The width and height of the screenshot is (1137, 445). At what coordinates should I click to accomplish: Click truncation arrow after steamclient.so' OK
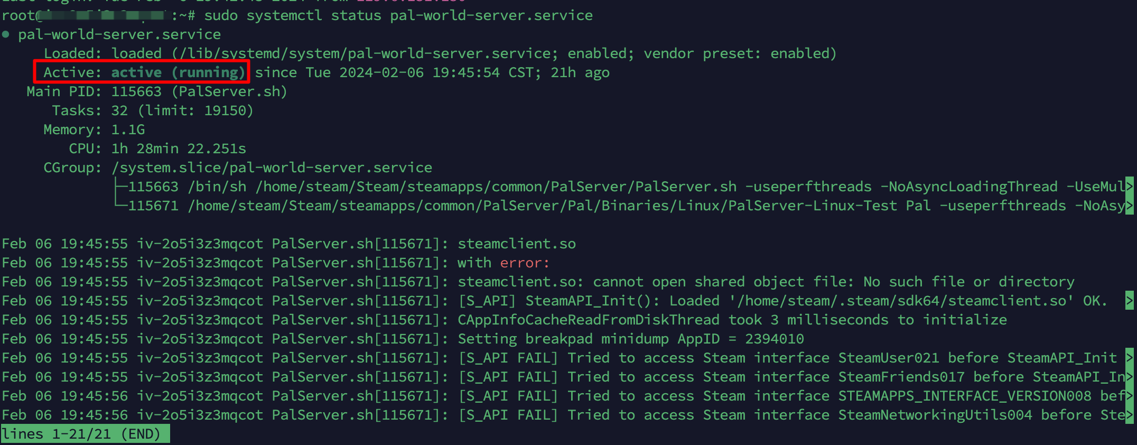(x=1130, y=301)
